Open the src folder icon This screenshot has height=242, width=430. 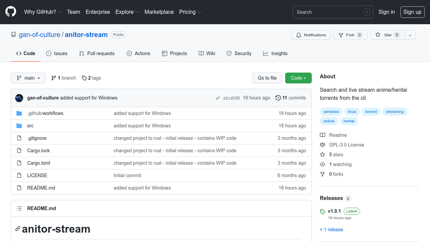[x=19, y=126]
